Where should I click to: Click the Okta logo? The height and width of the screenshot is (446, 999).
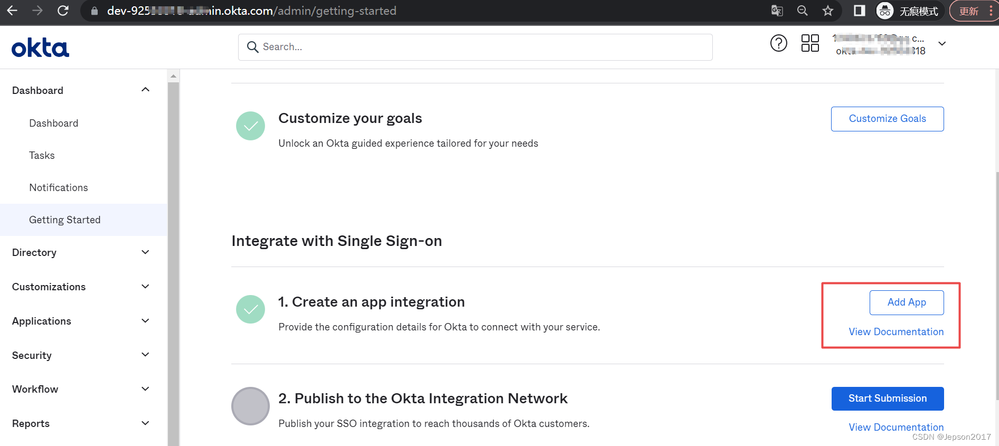[x=40, y=48]
